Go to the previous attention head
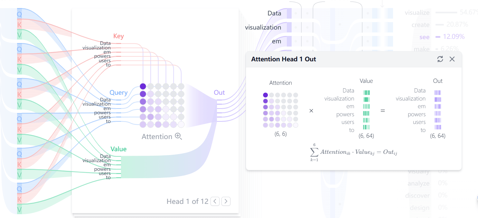478x218 pixels. coord(215,201)
